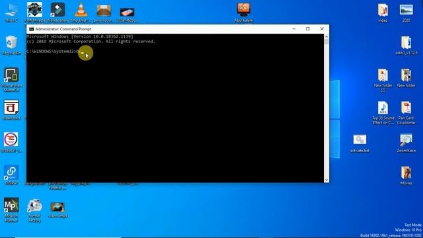Click the Microsoft Corporation copyright text line

click(x=91, y=41)
